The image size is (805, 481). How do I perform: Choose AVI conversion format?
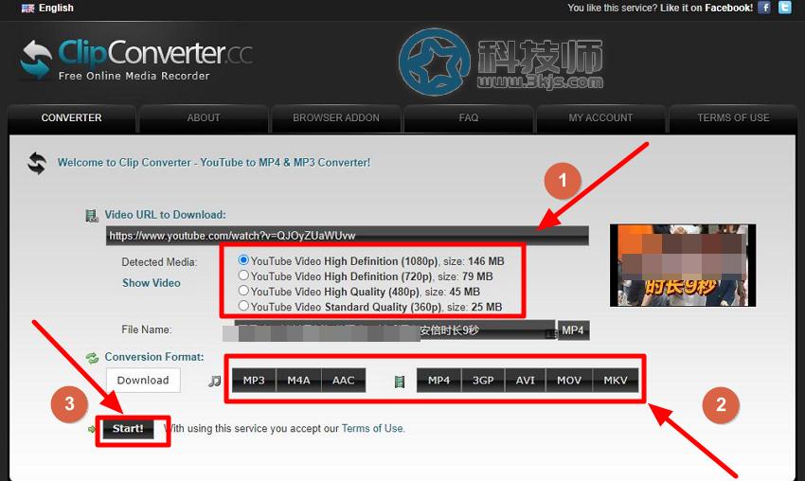pyautogui.click(x=526, y=381)
